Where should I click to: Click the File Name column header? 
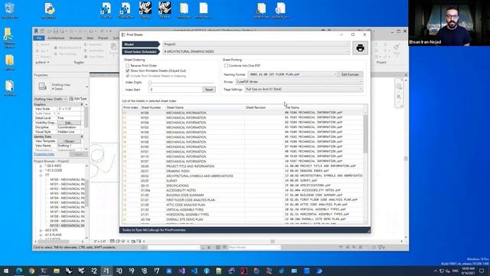click(292, 107)
